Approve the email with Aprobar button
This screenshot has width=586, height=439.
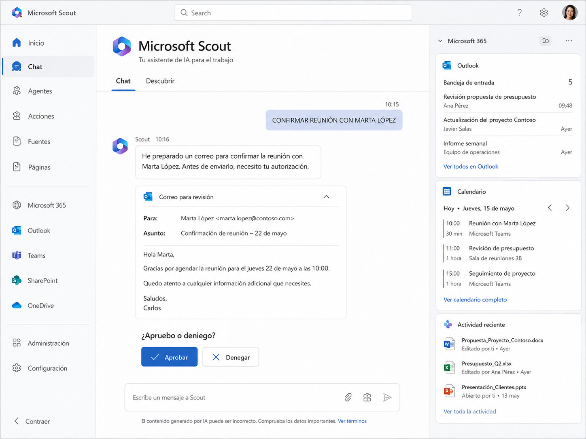[169, 357]
